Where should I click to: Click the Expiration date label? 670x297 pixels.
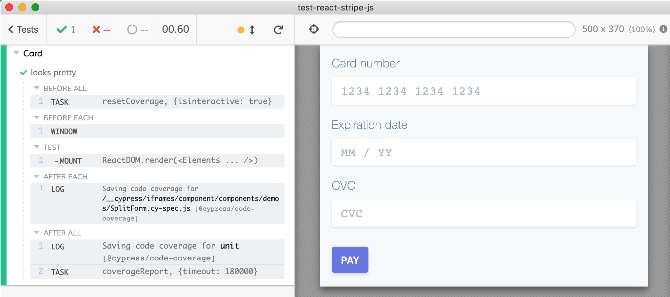tap(369, 125)
